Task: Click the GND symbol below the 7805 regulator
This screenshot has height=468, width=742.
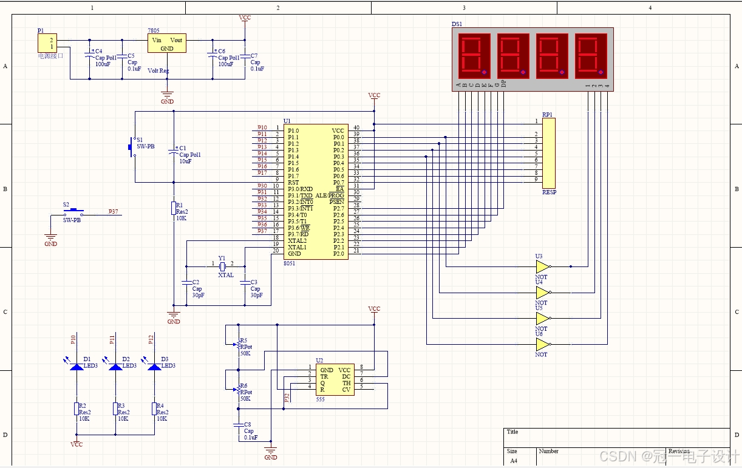Action: tap(167, 95)
